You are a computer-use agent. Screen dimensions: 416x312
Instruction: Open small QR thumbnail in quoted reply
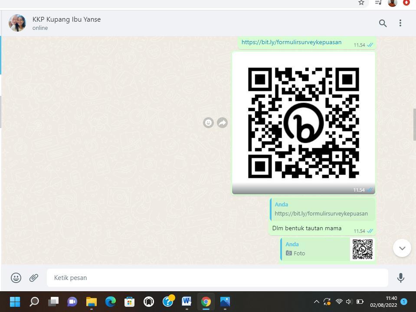[362, 249]
